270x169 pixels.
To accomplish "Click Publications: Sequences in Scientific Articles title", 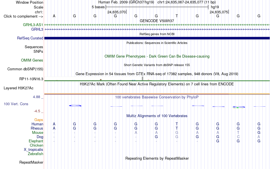I will (157, 43).
